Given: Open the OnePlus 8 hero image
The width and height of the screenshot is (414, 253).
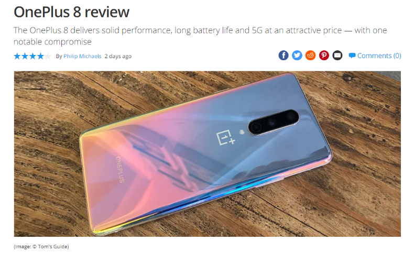Looking at the screenshot, I should (x=208, y=154).
